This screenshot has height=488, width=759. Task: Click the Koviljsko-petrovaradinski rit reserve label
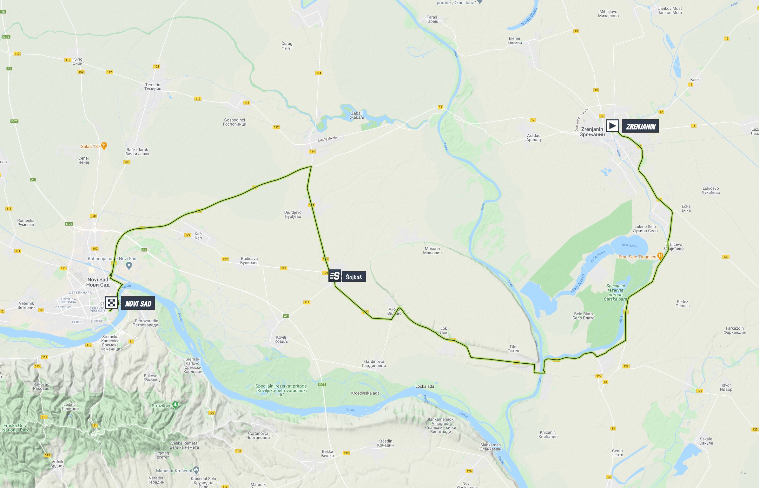[x=281, y=390]
